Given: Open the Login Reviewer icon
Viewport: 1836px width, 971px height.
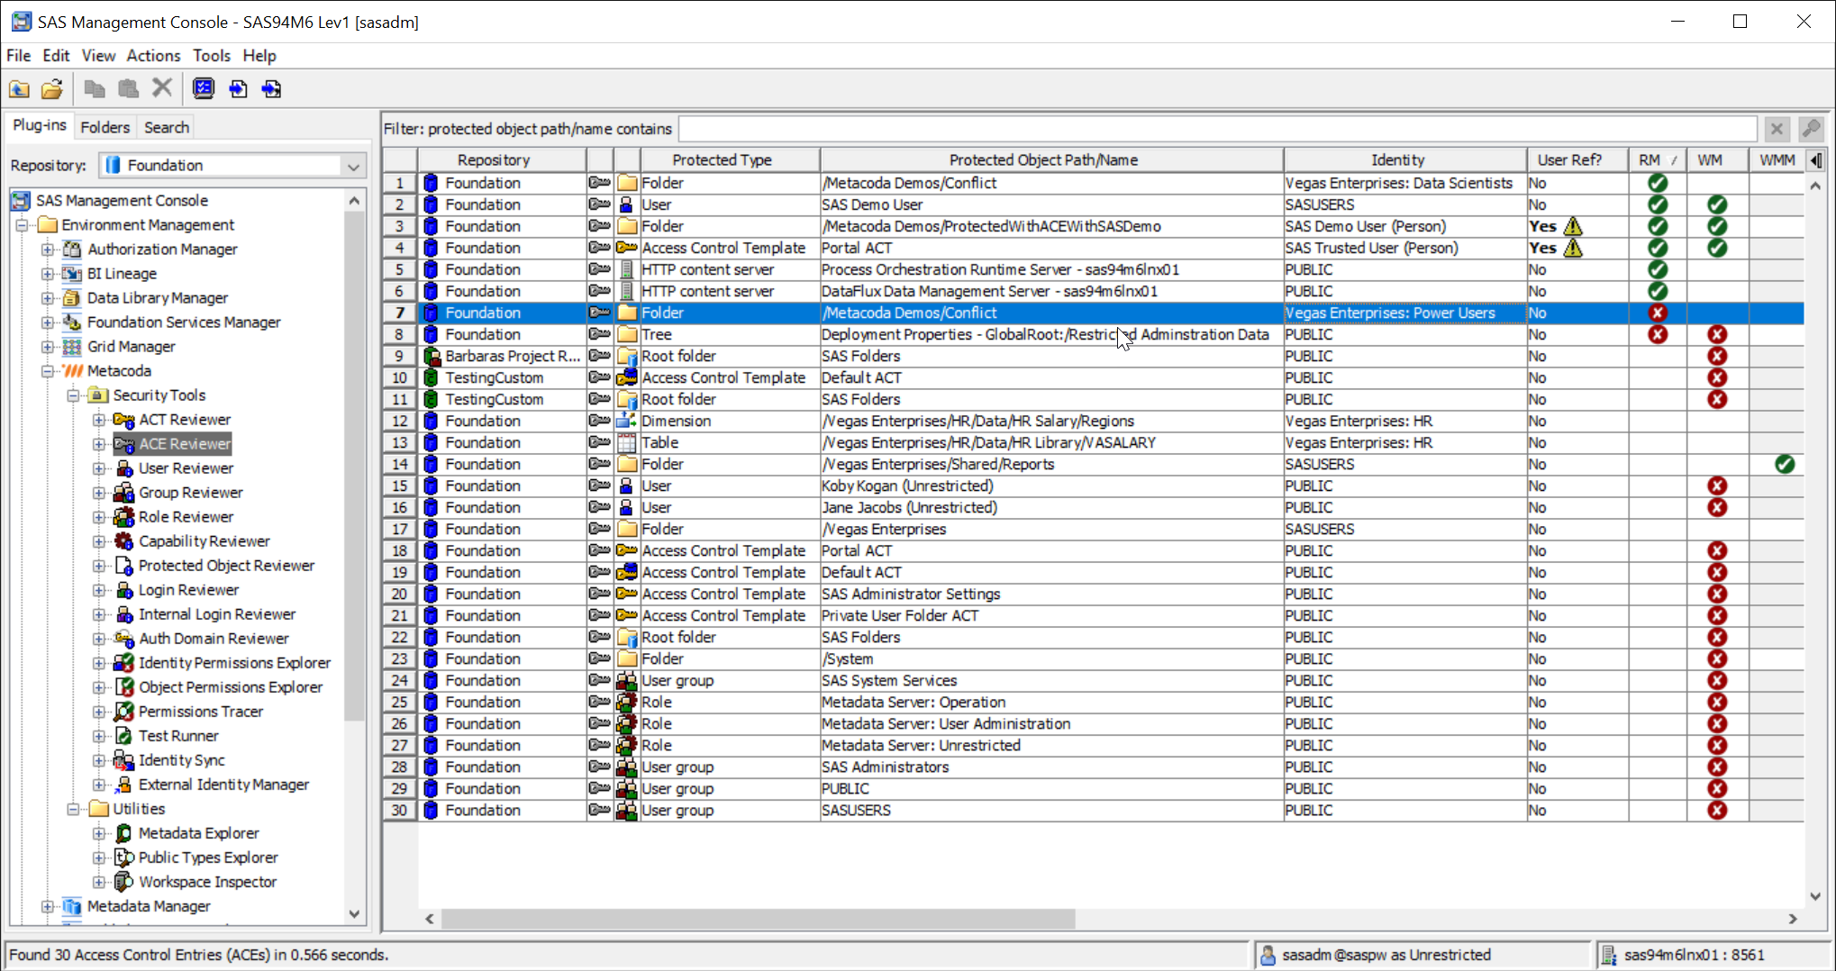Looking at the screenshot, I should 124,590.
